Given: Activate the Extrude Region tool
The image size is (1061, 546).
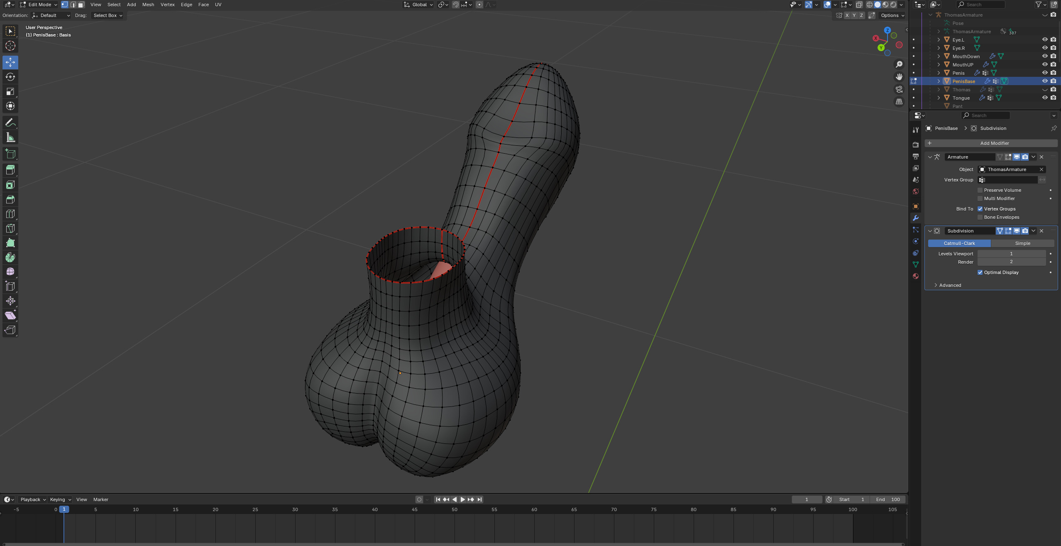Looking at the screenshot, I should point(10,170).
